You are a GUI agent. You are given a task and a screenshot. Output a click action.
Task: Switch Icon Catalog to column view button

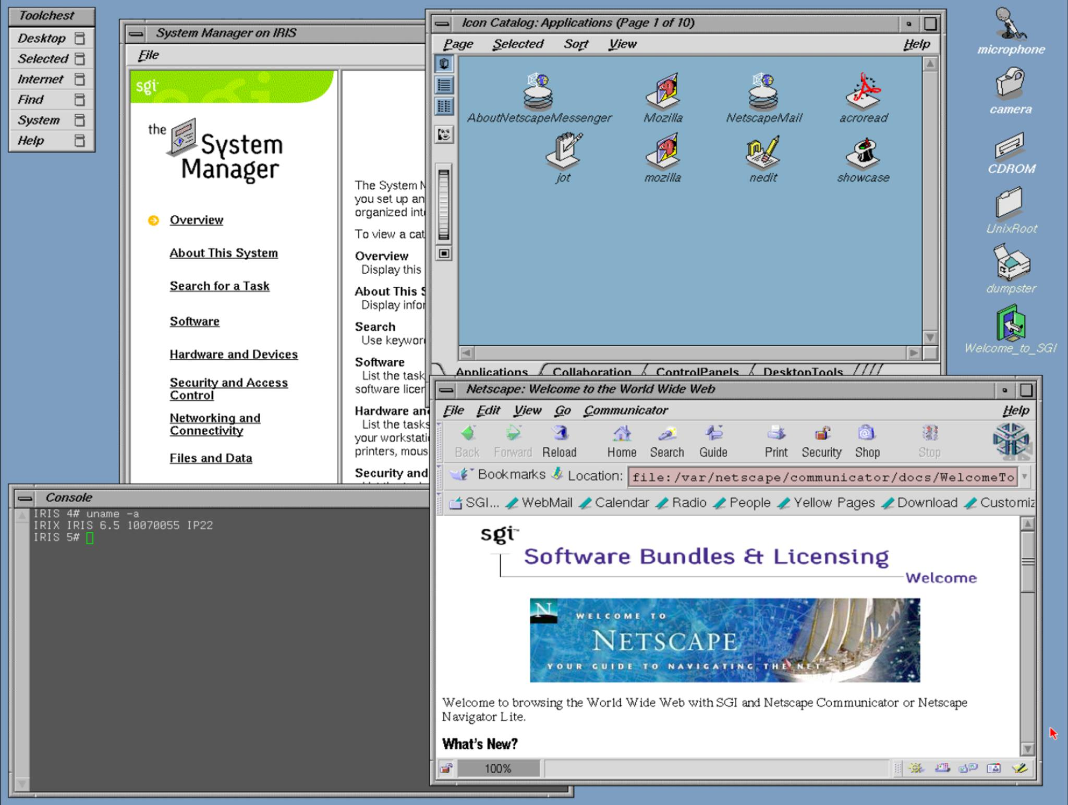(x=444, y=106)
